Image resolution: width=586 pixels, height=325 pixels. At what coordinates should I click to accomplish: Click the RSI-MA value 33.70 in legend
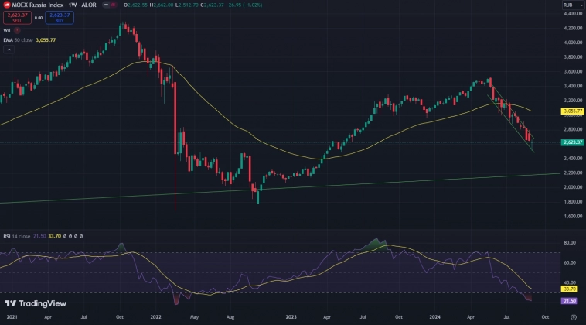(55, 236)
